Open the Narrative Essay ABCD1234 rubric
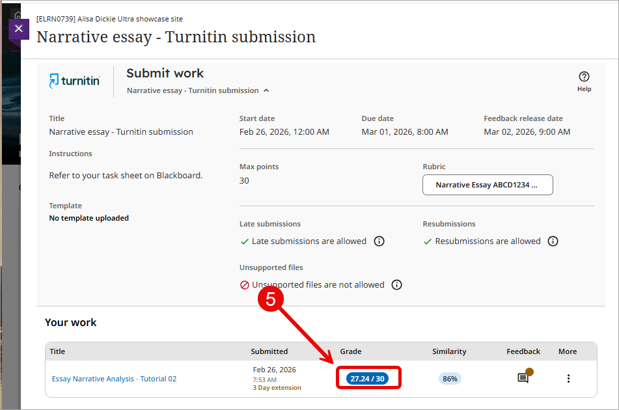 click(488, 185)
